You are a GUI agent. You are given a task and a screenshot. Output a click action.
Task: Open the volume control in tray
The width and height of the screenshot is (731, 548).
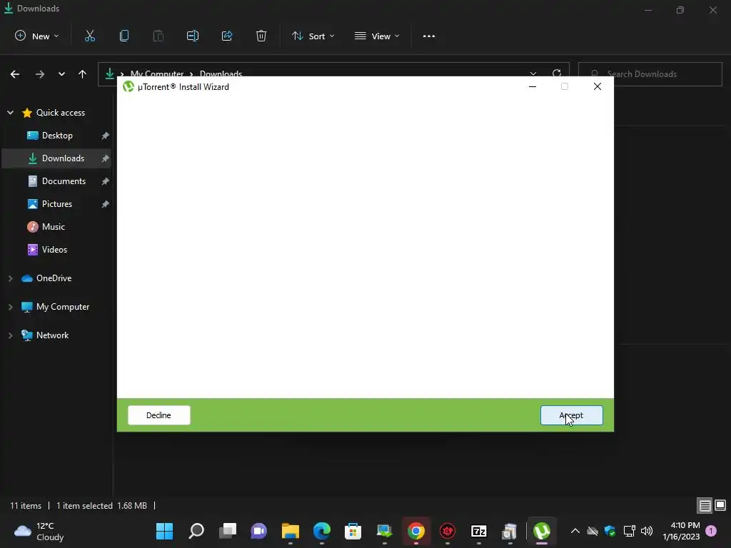click(x=647, y=531)
